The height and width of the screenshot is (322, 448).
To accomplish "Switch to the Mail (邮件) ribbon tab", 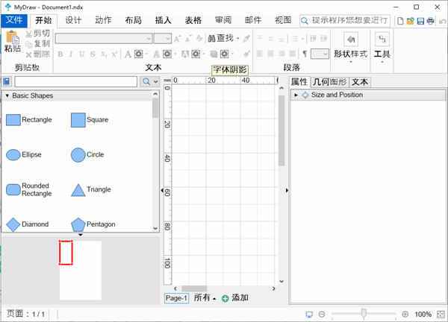I will coord(253,20).
